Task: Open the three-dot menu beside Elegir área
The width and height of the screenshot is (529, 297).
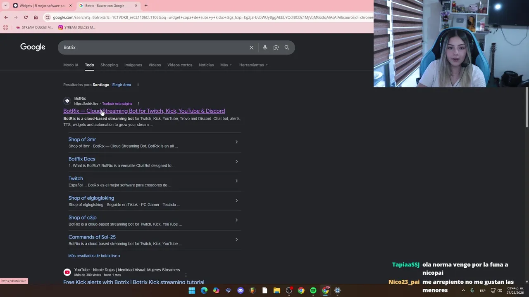Action: coord(138,85)
